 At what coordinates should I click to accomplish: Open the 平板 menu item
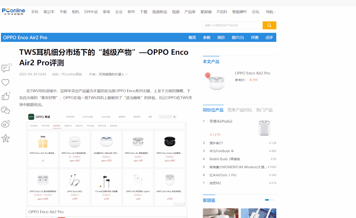63,12
